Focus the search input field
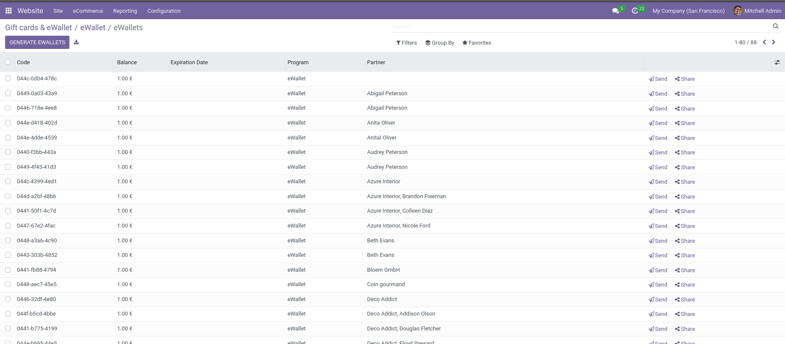785x344 pixels. point(581,26)
